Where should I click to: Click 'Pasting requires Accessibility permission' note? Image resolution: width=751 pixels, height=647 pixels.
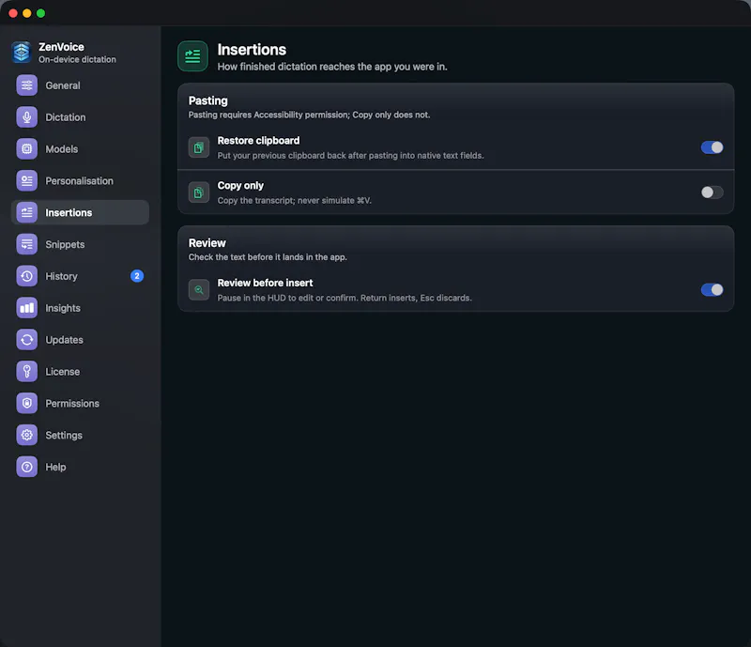click(309, 115)
